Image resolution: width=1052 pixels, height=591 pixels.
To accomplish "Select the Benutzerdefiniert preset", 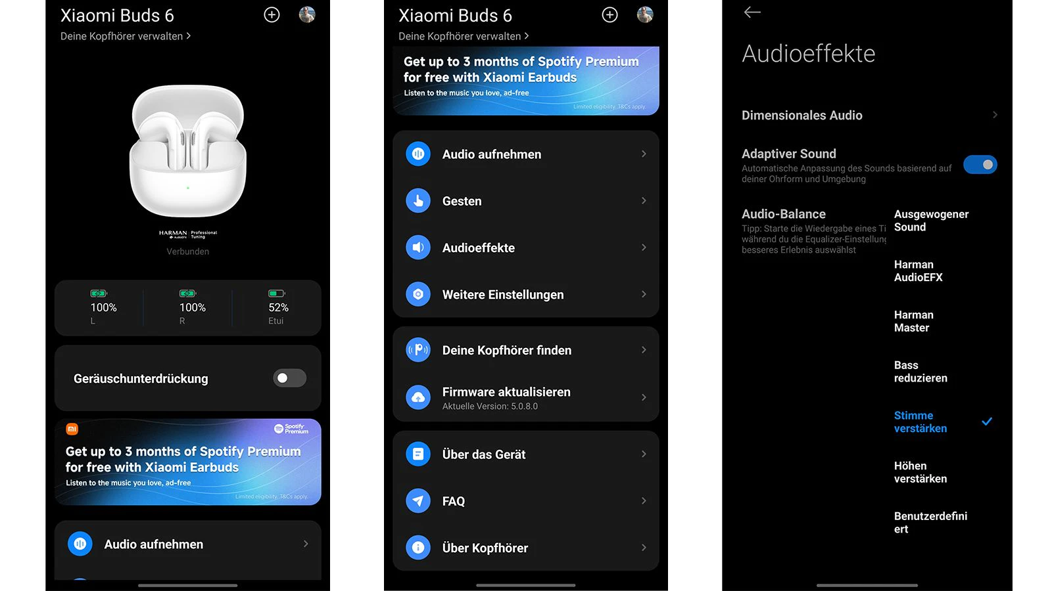I will pos(930,523).
